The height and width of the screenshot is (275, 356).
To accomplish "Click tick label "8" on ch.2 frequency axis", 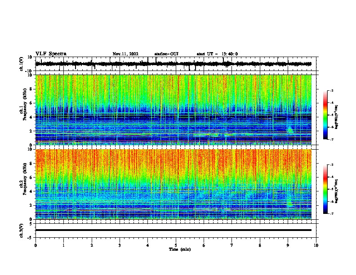I will pos(31,164).
